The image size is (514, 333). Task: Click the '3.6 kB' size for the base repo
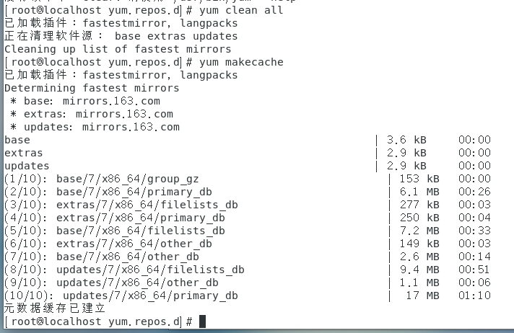pos(406,140)
